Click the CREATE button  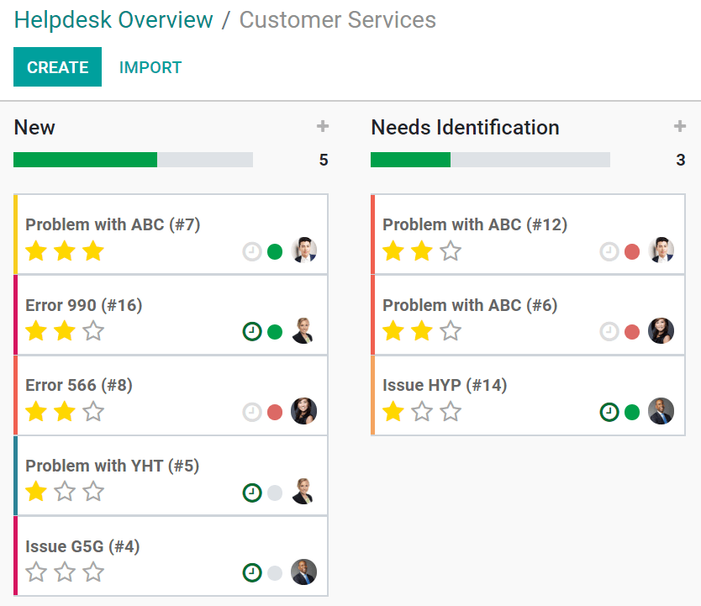click(x=57, y=67)
